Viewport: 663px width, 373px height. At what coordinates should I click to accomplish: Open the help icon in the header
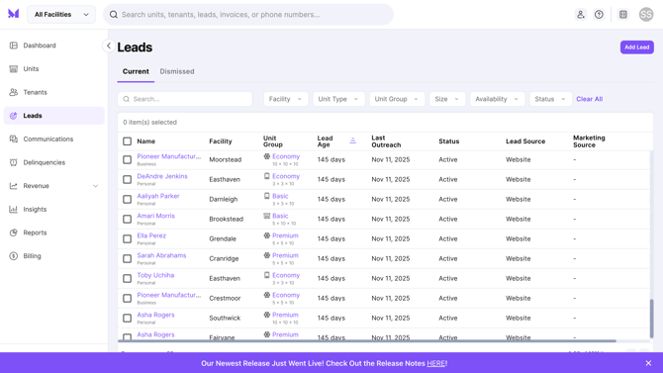pyautogui.click(x=599, y=15)
